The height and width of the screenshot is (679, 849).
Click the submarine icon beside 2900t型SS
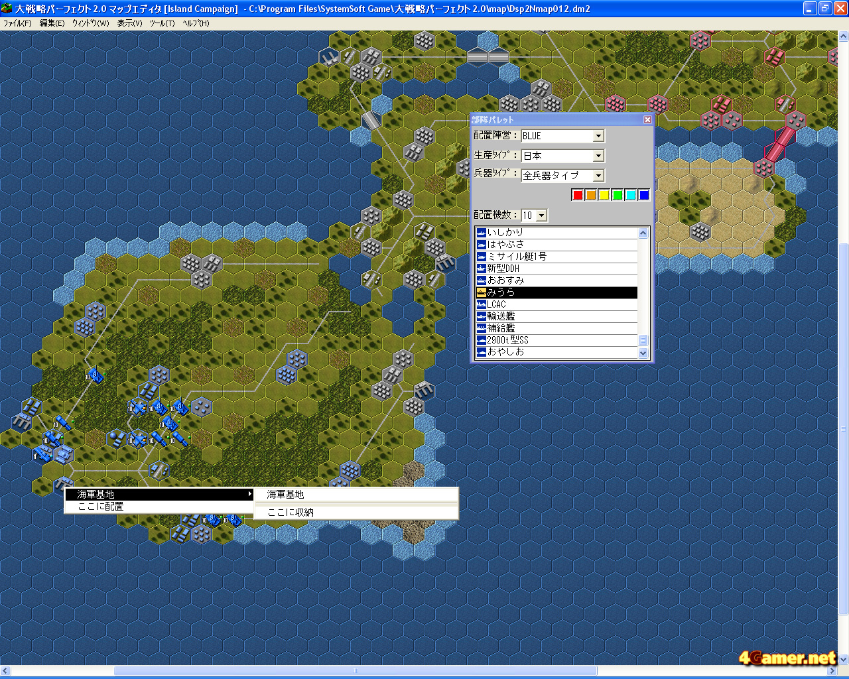point(482,340)
